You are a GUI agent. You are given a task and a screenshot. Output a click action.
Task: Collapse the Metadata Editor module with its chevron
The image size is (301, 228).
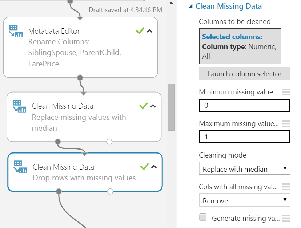tap(149, 31)
